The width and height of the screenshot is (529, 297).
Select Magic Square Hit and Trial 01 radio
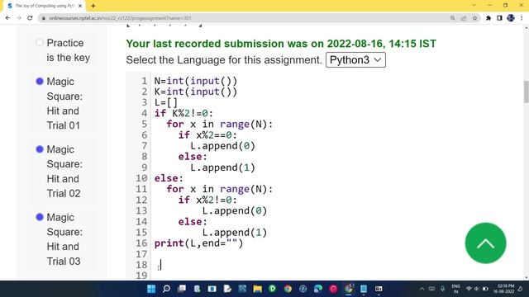point(40,81)
